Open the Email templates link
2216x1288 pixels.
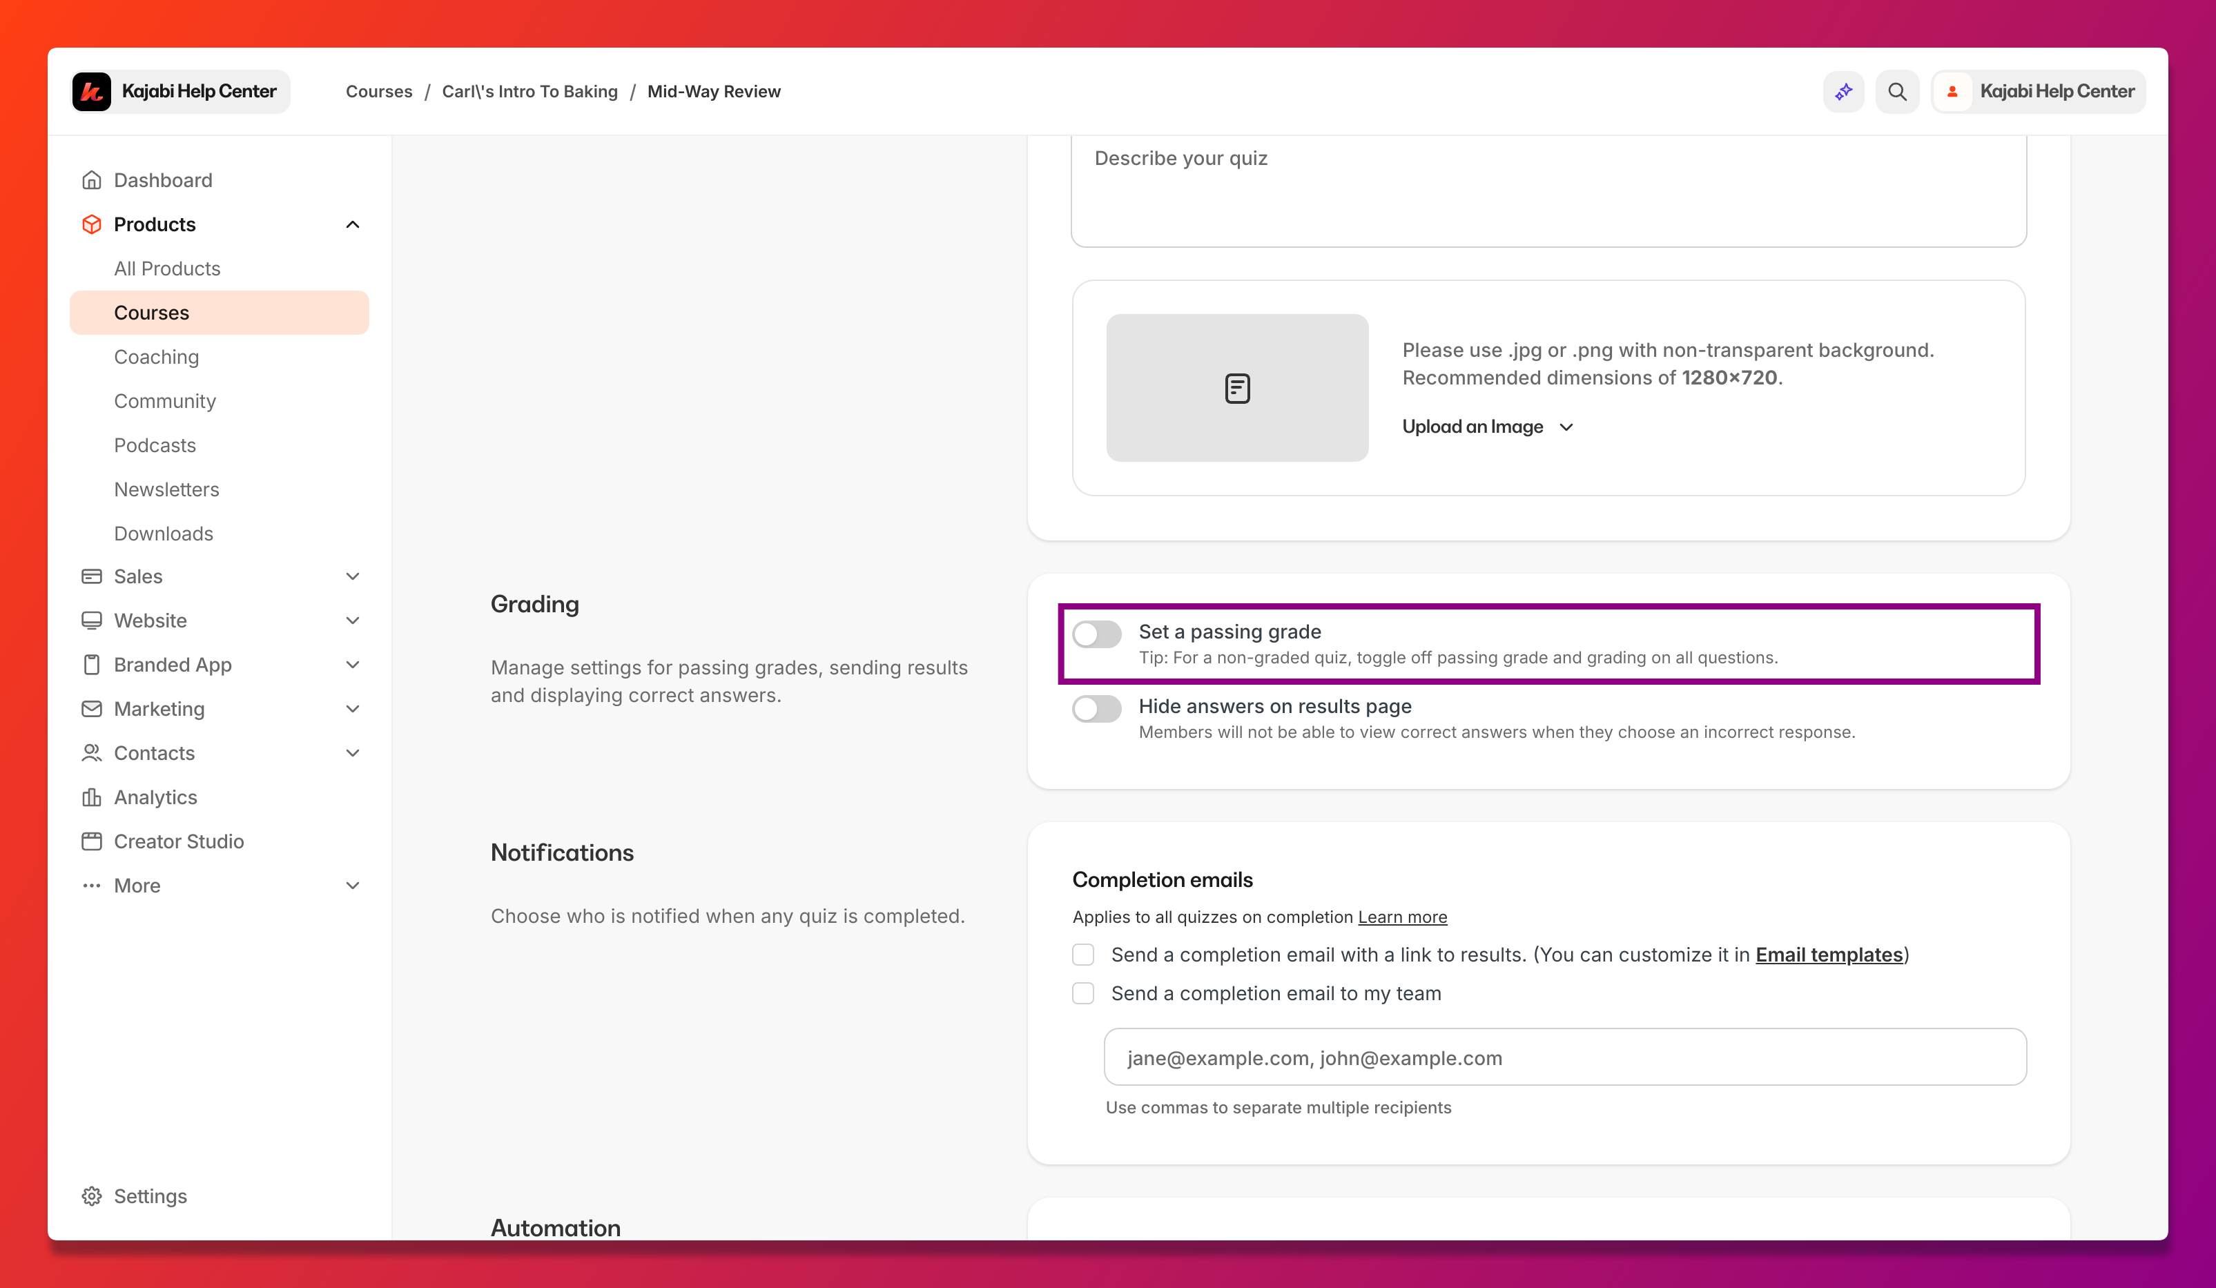tap(1829, 955)
